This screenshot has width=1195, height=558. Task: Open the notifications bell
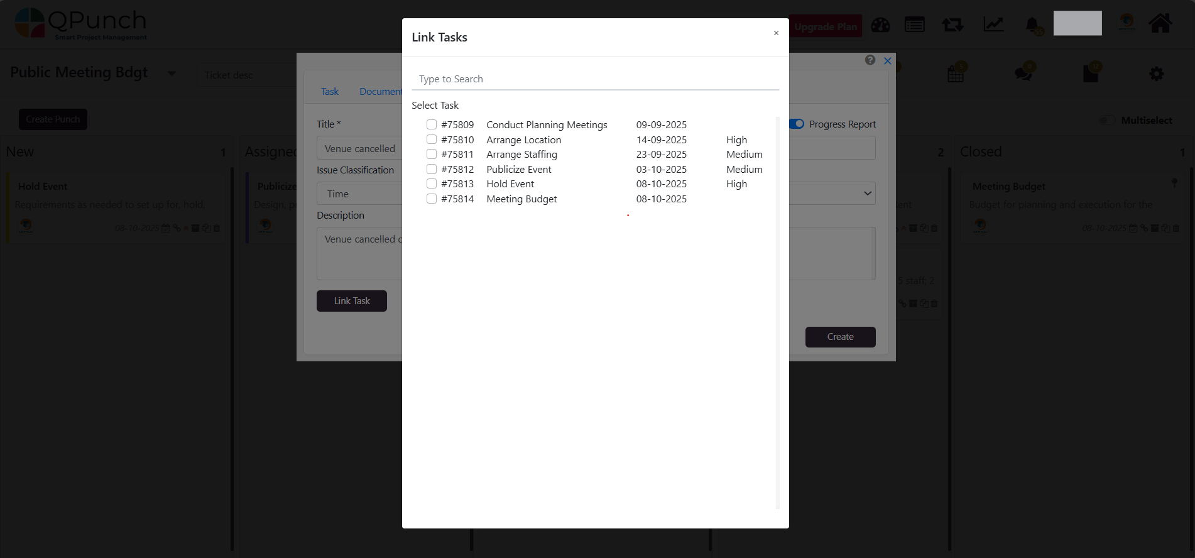click(1032, 25)
